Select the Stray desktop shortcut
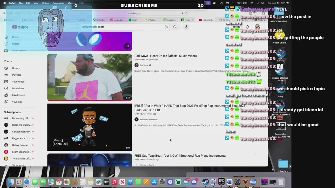This screenshot has width=335, height=188. (x=281, y=91)
